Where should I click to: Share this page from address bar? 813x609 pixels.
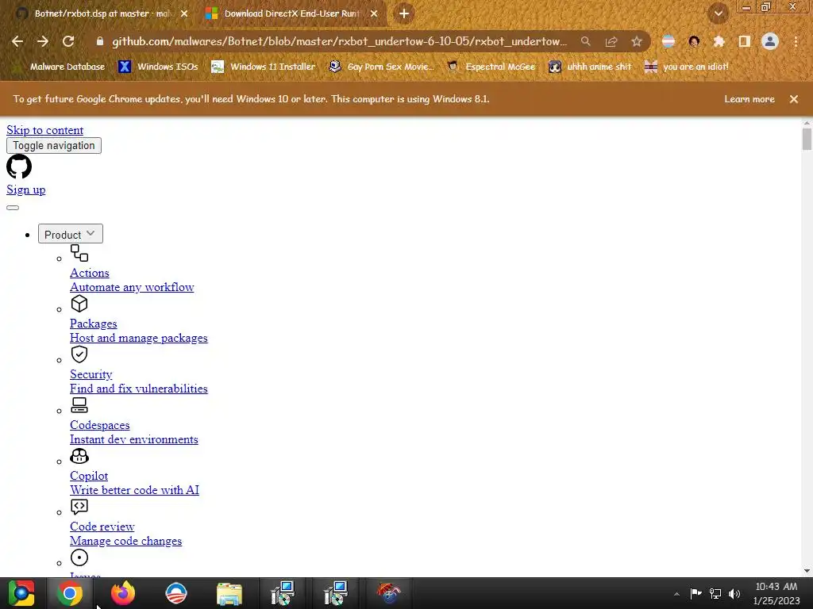pyautogui.click(x=611, y=41)
